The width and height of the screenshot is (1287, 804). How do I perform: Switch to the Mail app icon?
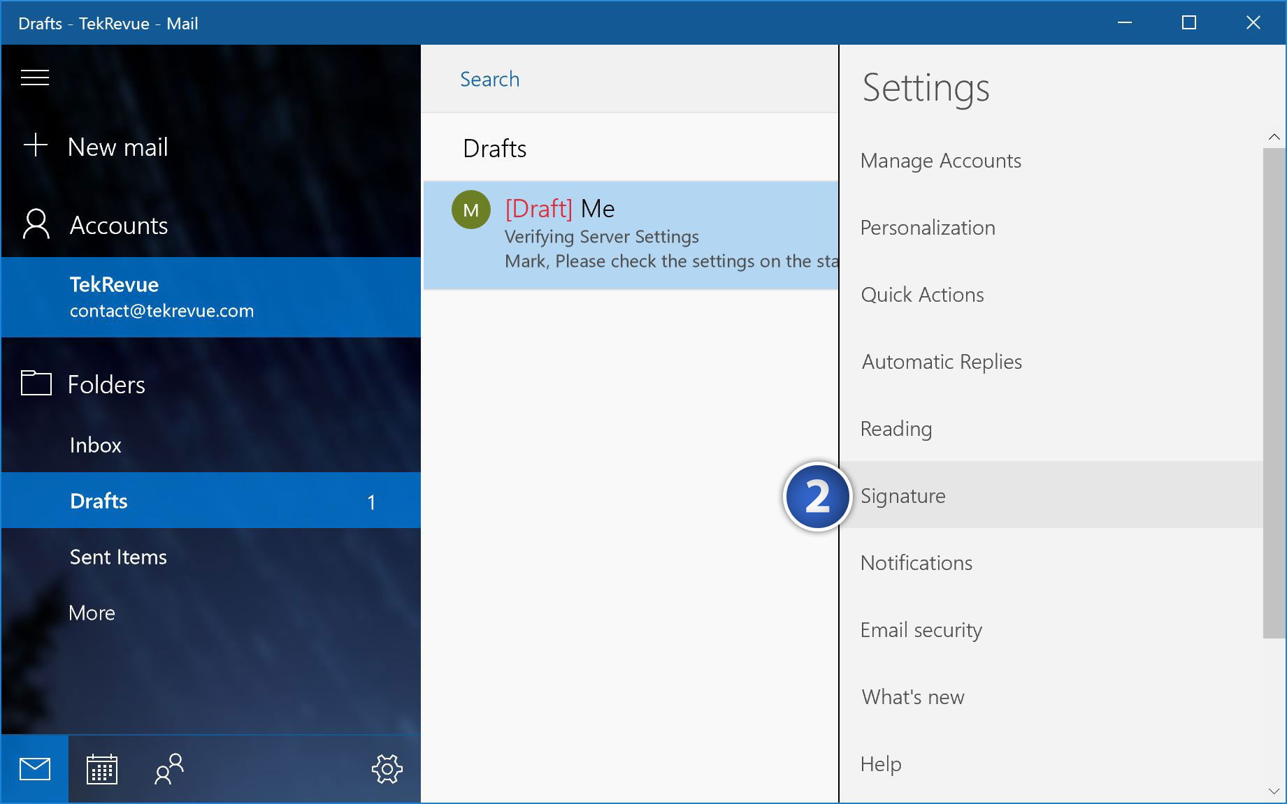tap(35, 769)
